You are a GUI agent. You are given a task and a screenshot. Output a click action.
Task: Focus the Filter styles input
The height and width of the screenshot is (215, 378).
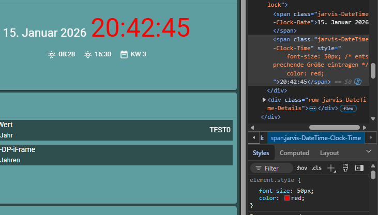point(271,168)
